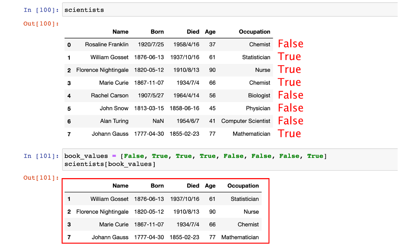Click the Alan Turing name cell

point(114,121)
